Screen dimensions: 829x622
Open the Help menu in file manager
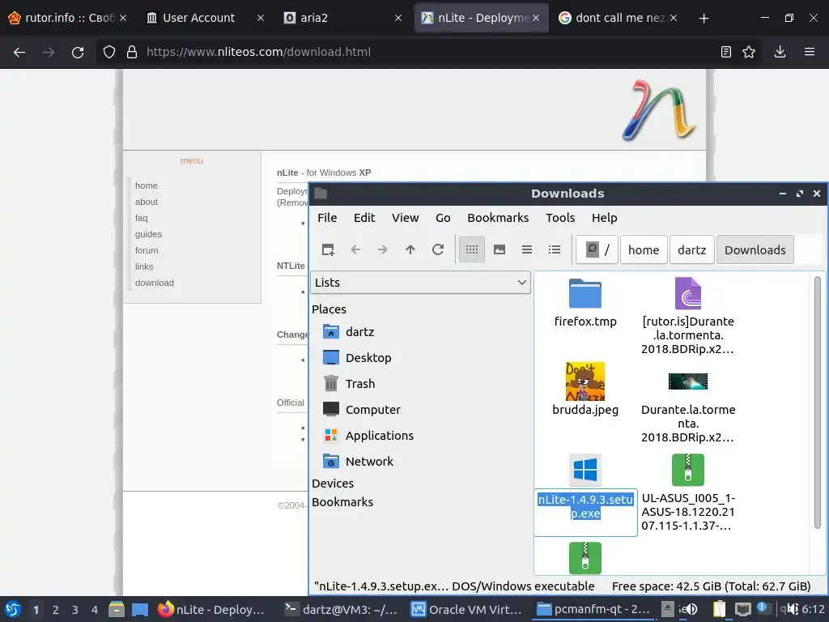tap(604, 218)
